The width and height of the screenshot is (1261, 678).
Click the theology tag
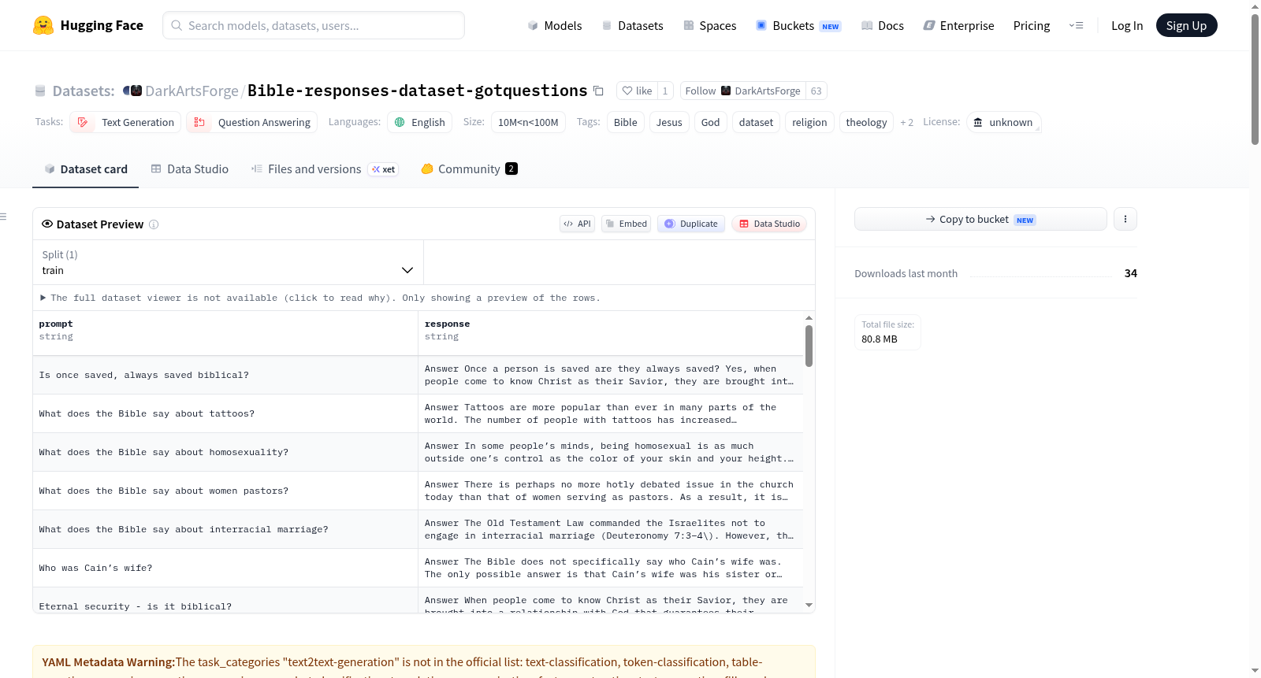866,122
